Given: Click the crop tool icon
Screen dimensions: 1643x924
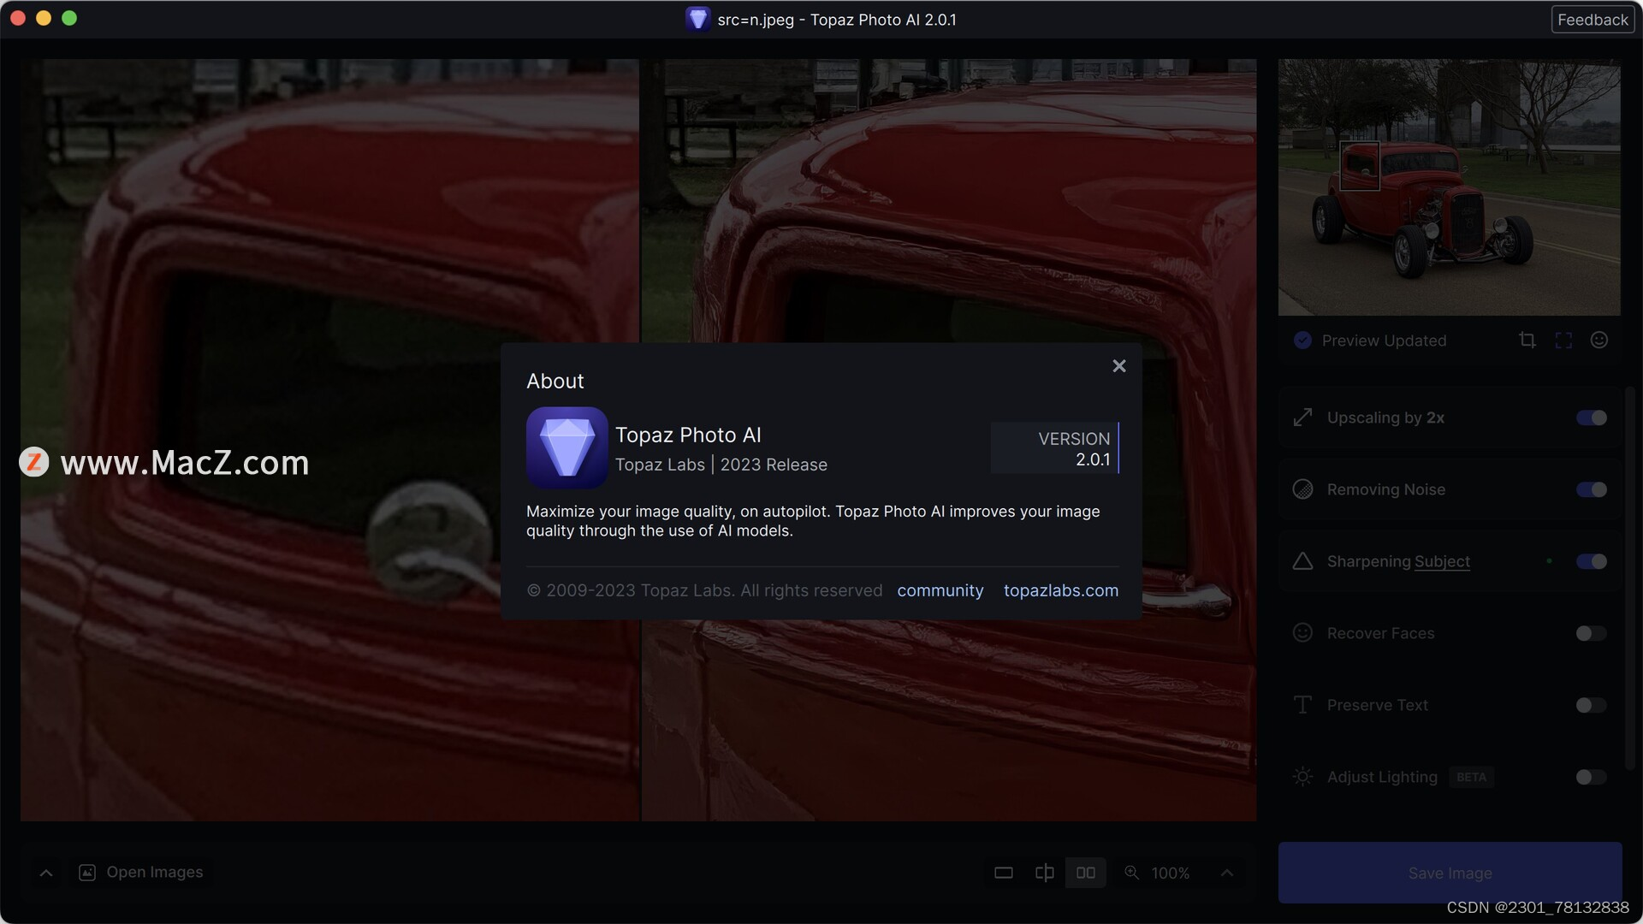Looking at the screenshot, I should click(1527, 341).
